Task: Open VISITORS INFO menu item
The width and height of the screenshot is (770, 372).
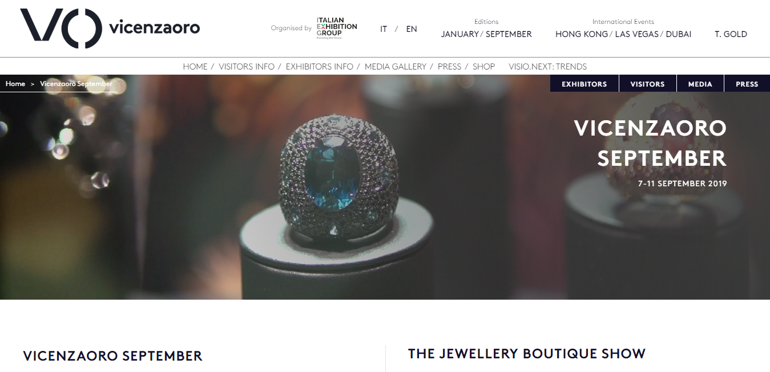Action: pyautogui.click(x=247, y=67)
